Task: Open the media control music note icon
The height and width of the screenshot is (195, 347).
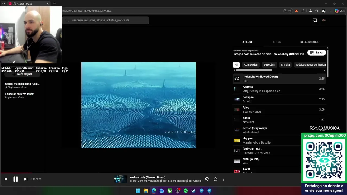Action: [x=310, y=11]
